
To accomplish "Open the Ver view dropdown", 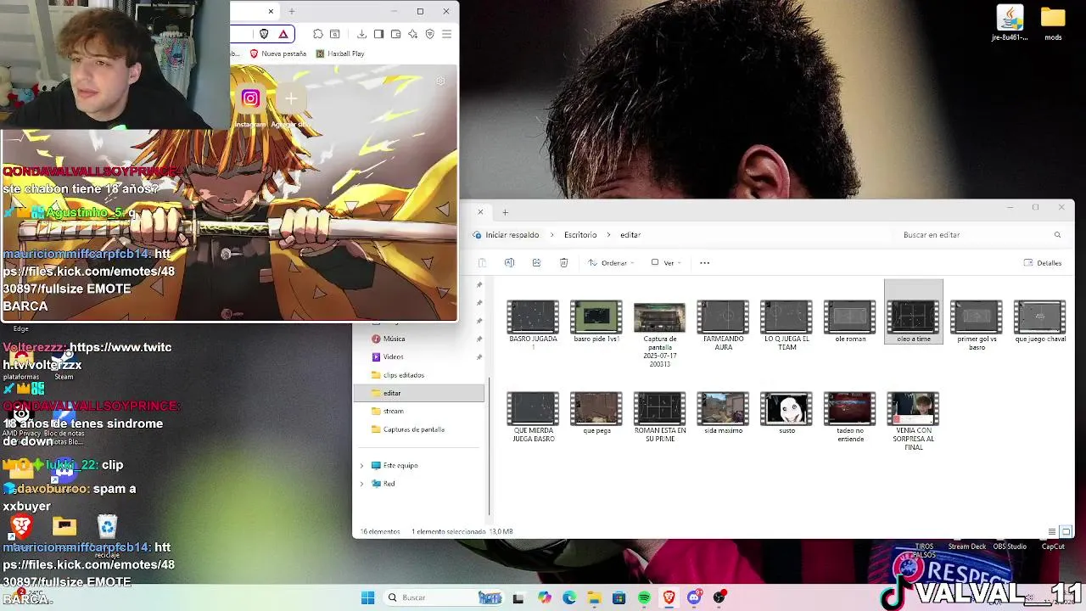I will (666, 263).
